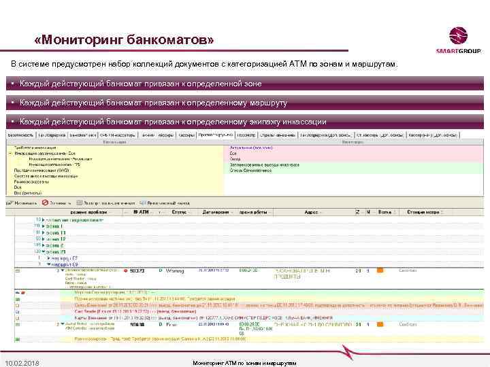Sort by the Статус column header
The width and height of the screenshot is (490, 367).
pyautogui.click(x=180, y=212)
